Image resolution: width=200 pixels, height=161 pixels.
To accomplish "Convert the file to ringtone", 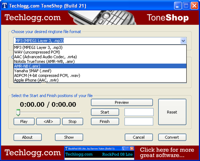I will (172, 137).
